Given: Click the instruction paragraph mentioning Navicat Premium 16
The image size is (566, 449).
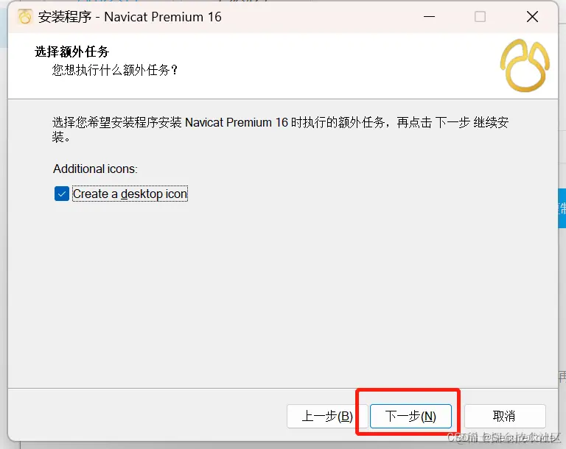Looking at the screenshot, I should click(x=281, y=130).
